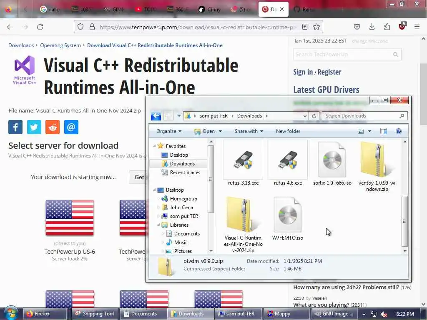Screen dimensions: 427x320
Task: Open the Register link
Action: [x=329, y=72]
